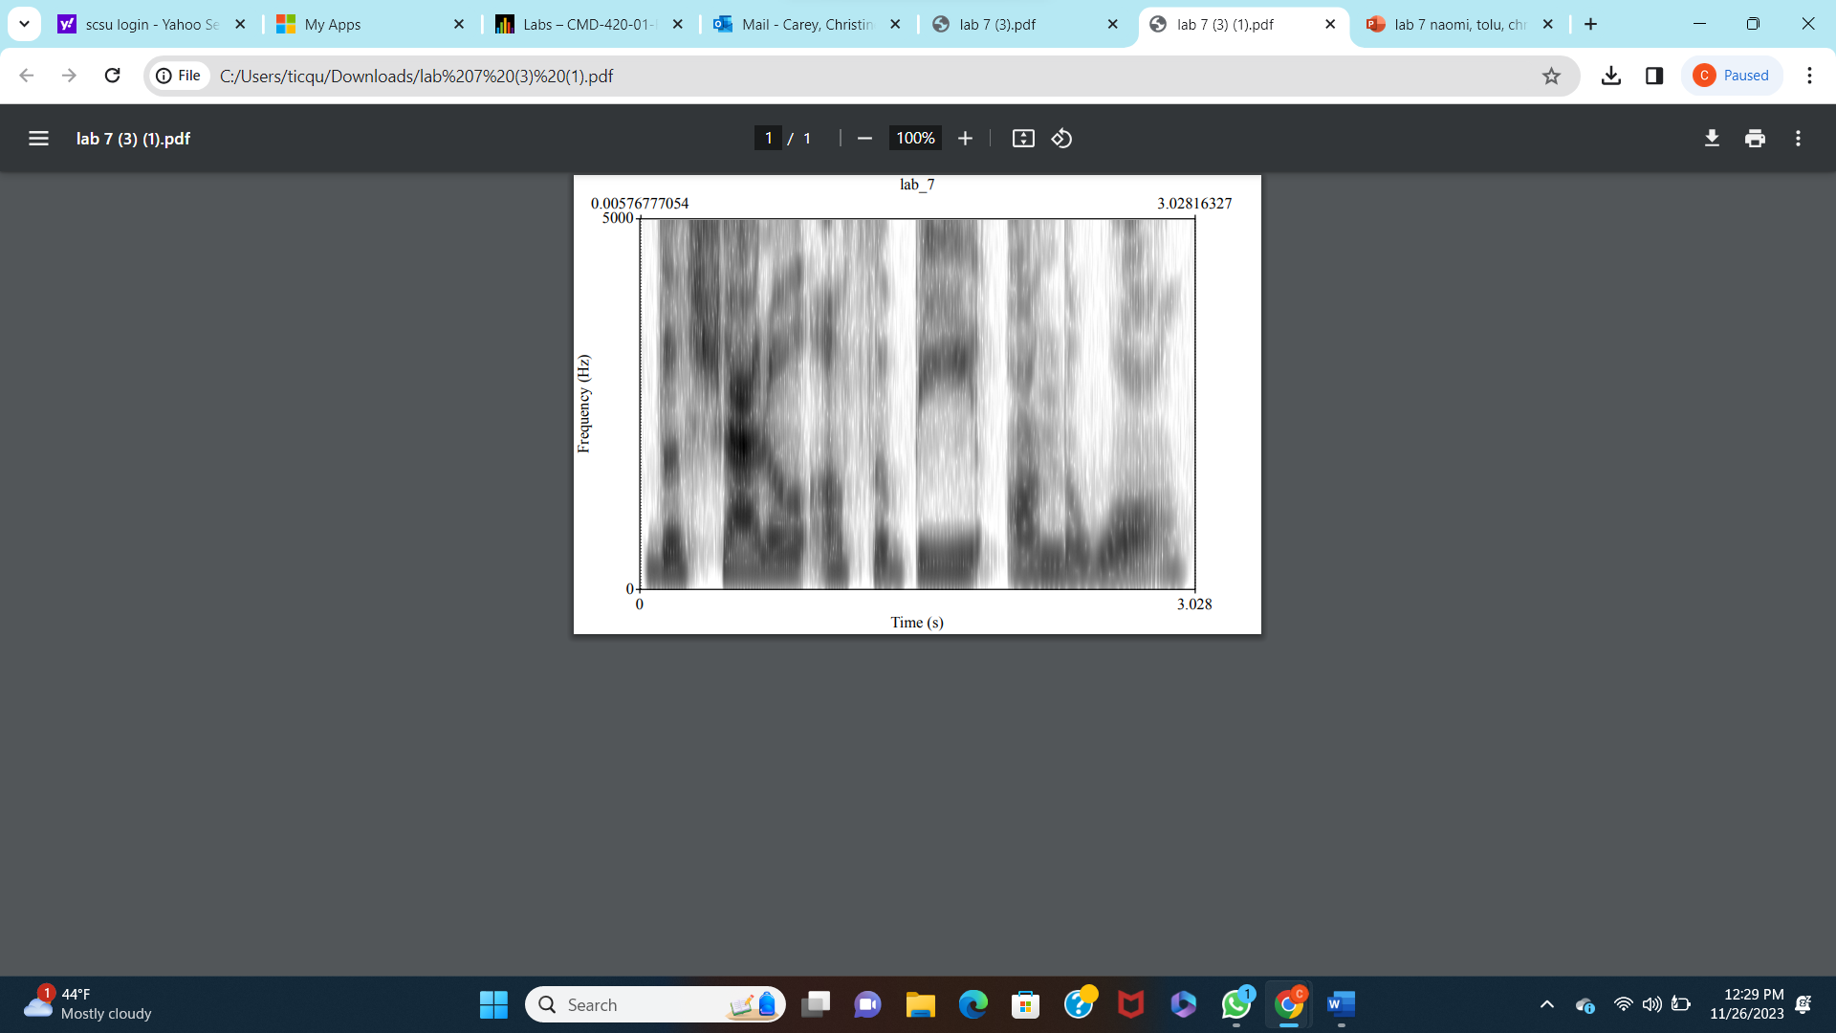Open the PDF viewer hamburger menu

(38, 138)
